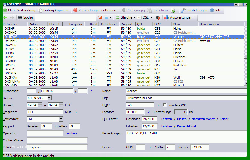This screenshot has height=160, width=250.
Task: Open the Info dialog
Action: [x=216, y=10]
